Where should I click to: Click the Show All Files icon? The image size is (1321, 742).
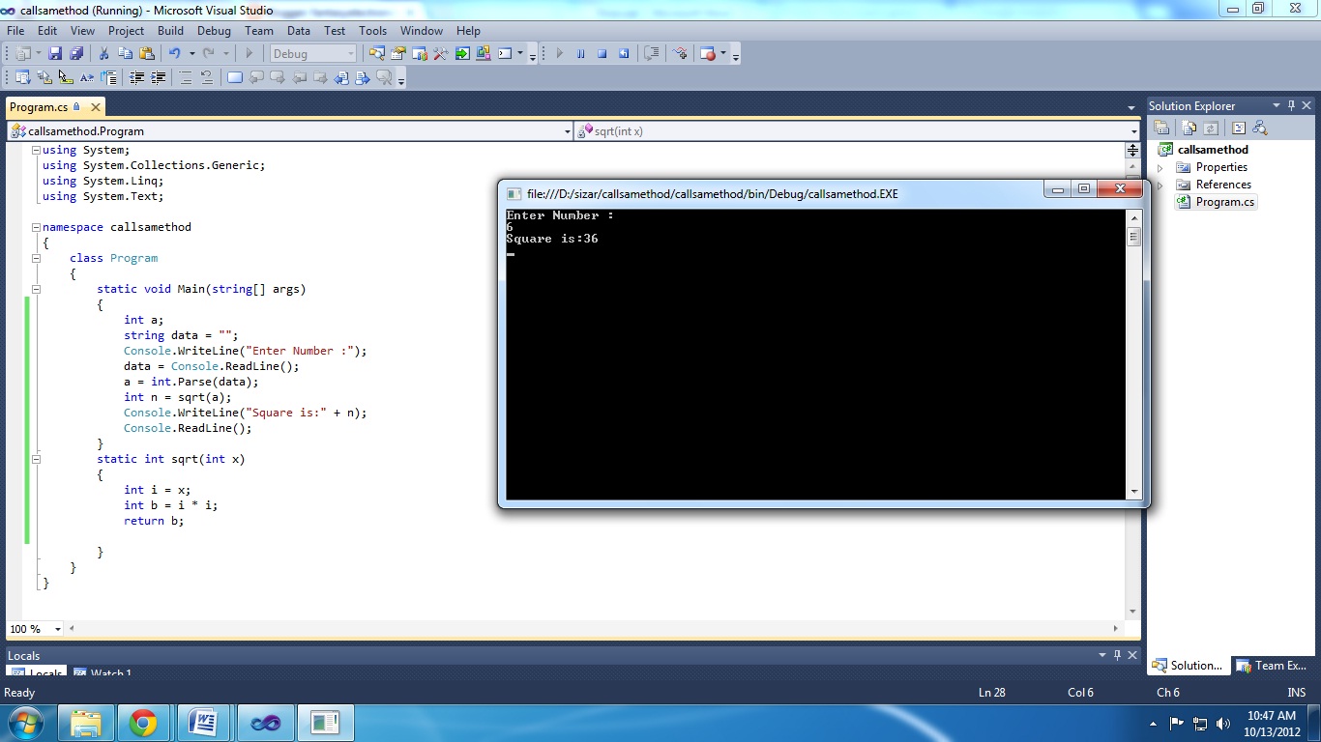[1189, 128]
